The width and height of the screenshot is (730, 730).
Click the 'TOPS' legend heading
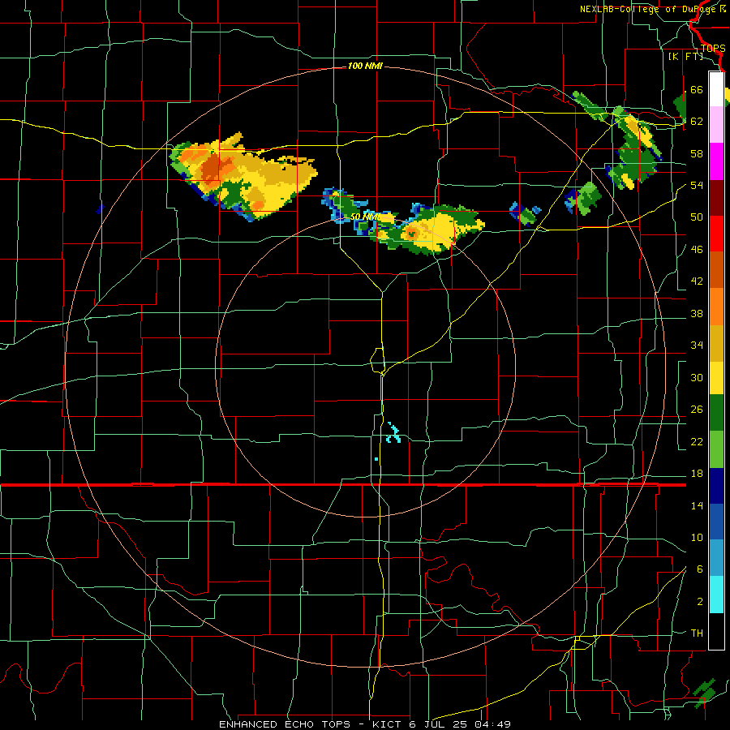coord(713,48)
